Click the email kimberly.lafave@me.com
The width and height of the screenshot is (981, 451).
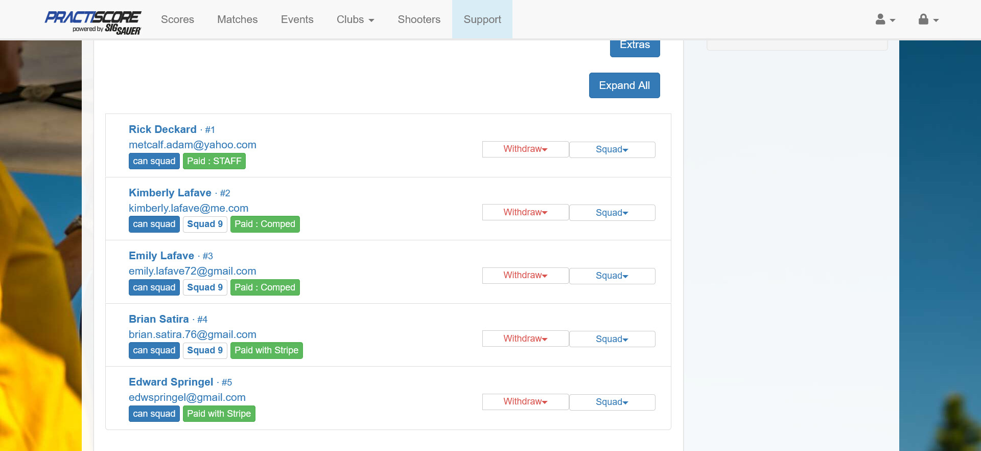click(x=189, y=208)
